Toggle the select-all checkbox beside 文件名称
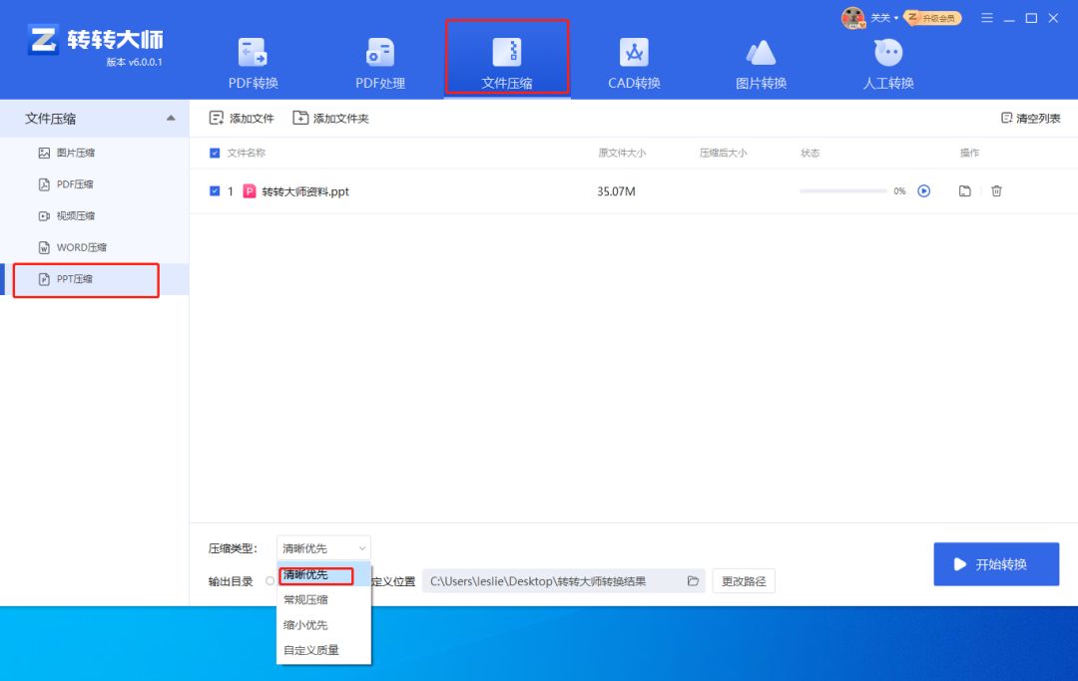 pyautogui.click(x=213, y=153)
